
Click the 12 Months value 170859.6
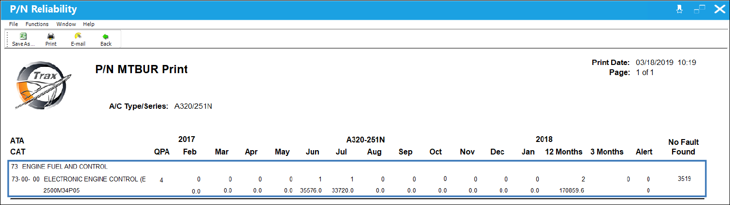click(571, 191)
